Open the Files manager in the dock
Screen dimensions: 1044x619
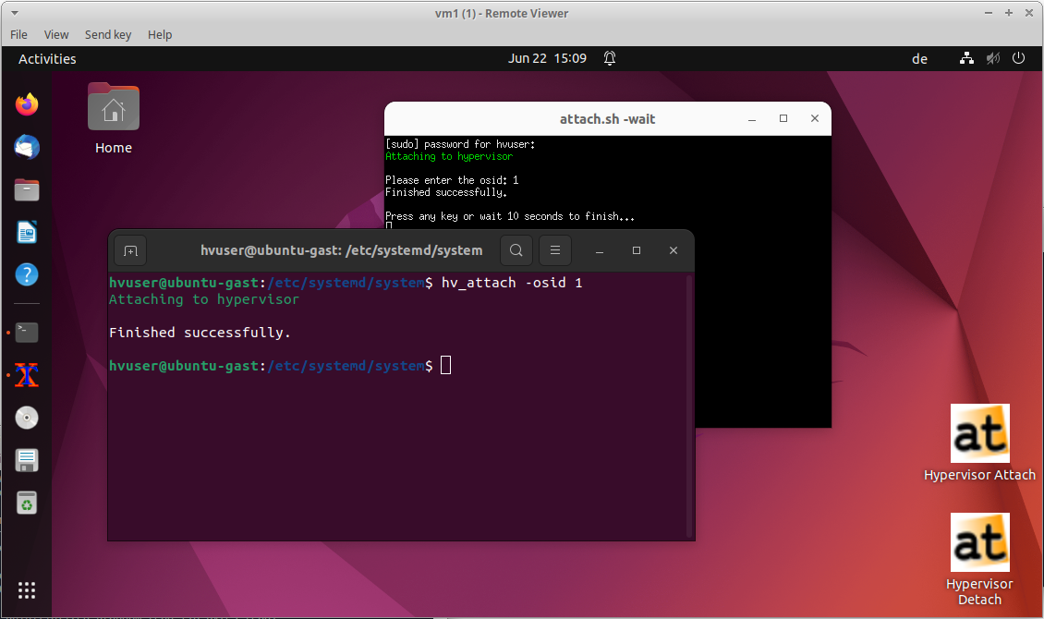click(x=27, y=189)
